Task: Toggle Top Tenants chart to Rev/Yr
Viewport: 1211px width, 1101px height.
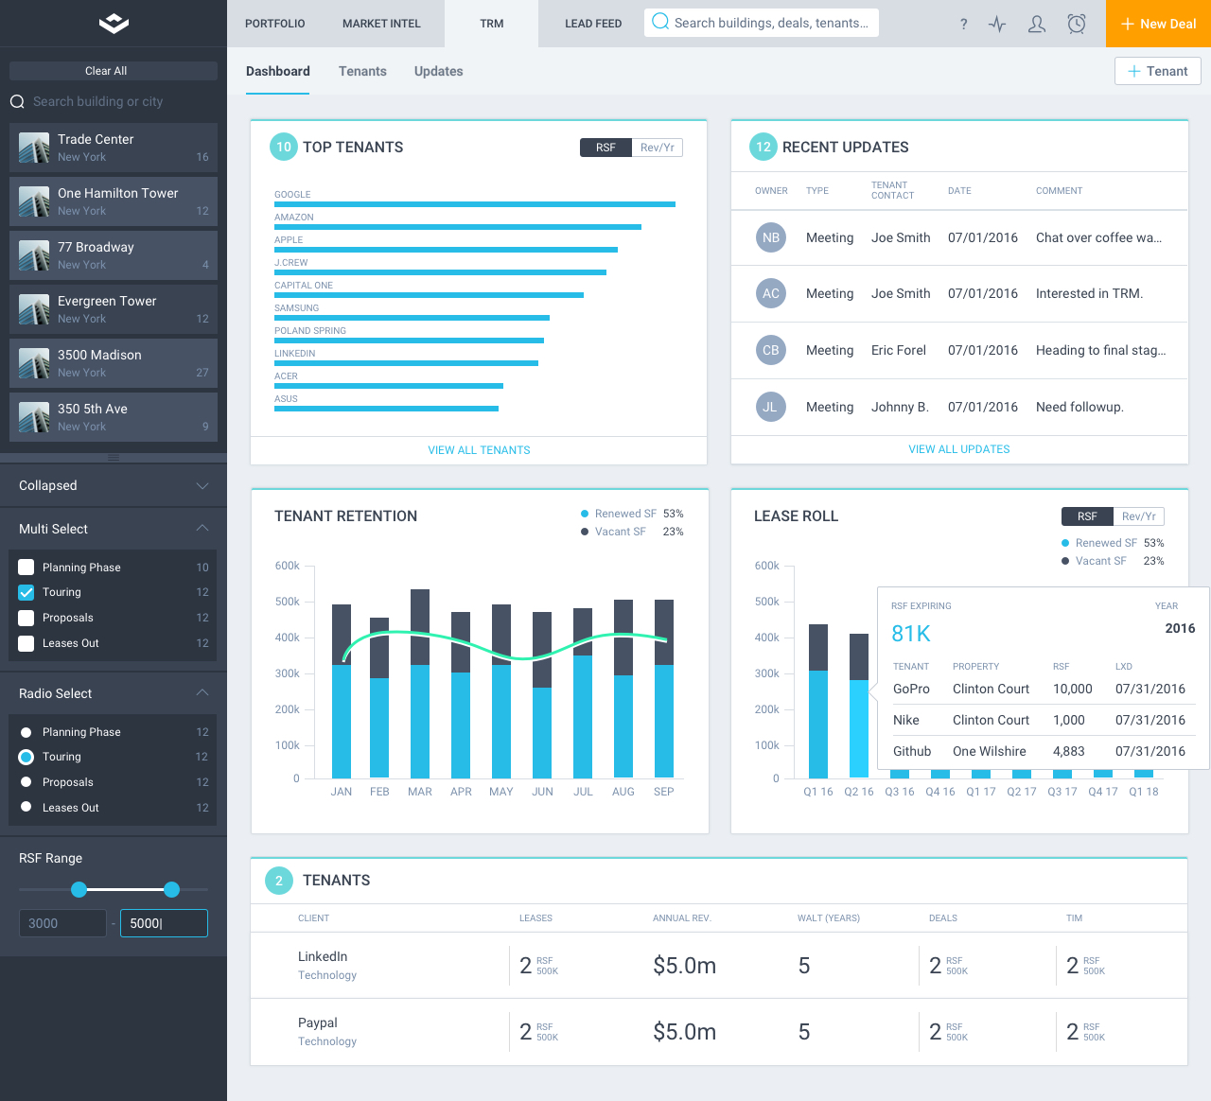Action: (657, 148)
